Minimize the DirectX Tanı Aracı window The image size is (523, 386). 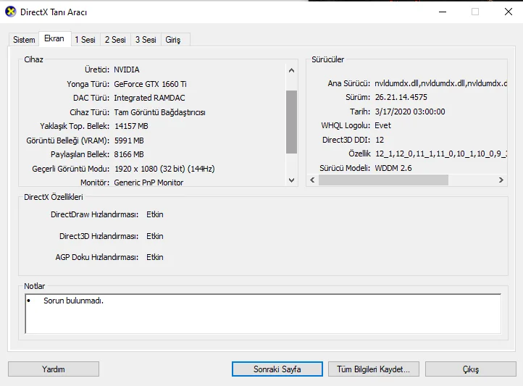443,12
